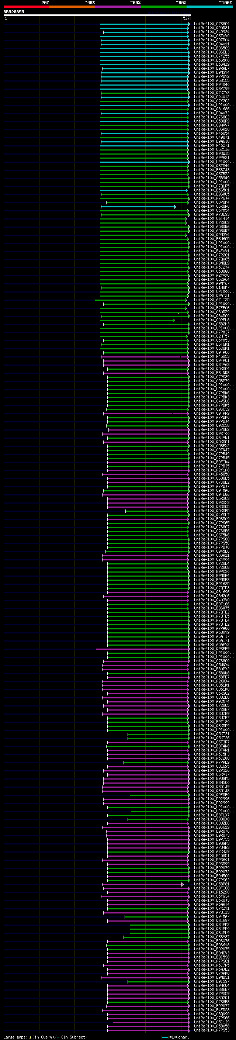
Task: Select label UniRef100_P45854
Action: [x=211, y=133]
